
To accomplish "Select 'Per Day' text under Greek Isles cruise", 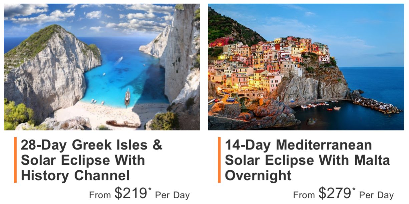I will tap(172, 195).
